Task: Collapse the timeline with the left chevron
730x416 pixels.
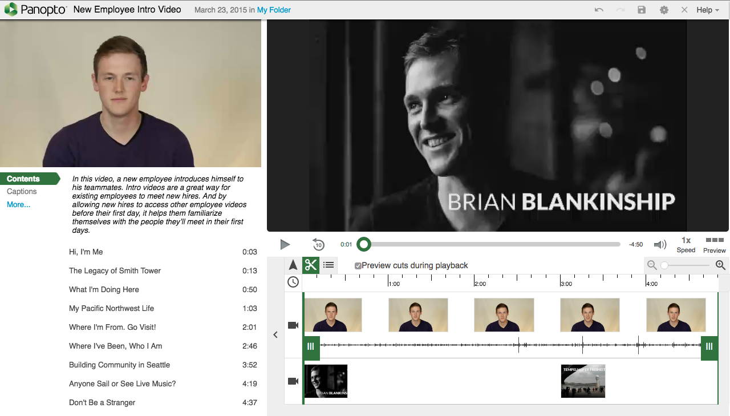Action: 275,335
